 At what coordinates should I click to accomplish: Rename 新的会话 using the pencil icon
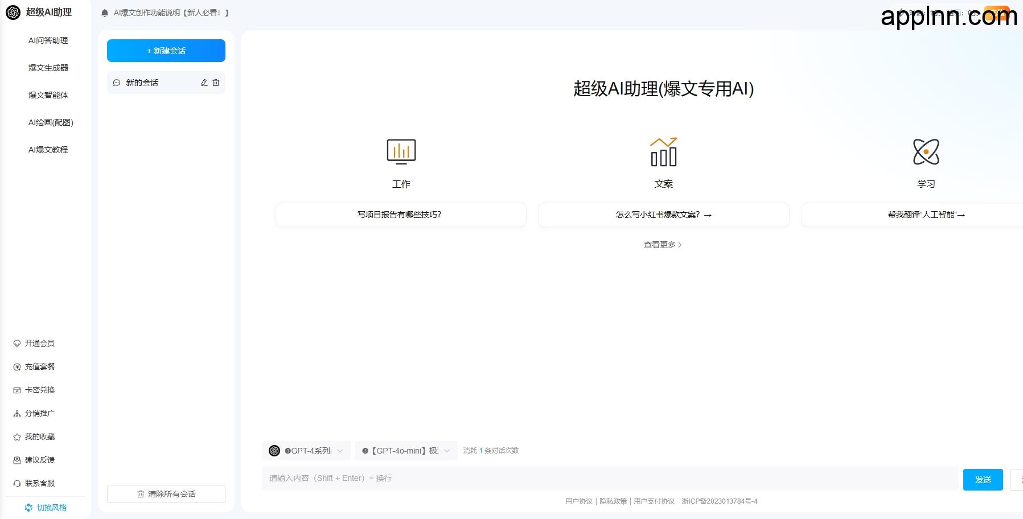pyautogui.click(x=204, y=83)
